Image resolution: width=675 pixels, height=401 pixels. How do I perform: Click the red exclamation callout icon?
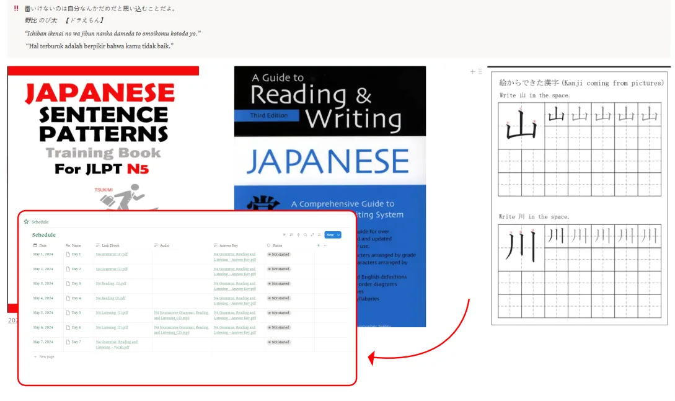(16, 8)
